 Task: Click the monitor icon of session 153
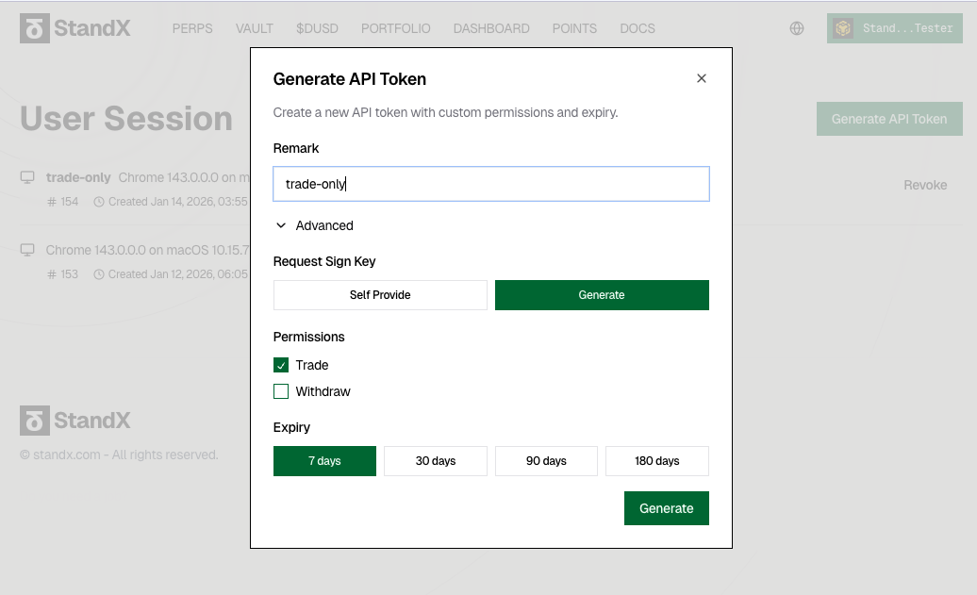coord(27,250)
